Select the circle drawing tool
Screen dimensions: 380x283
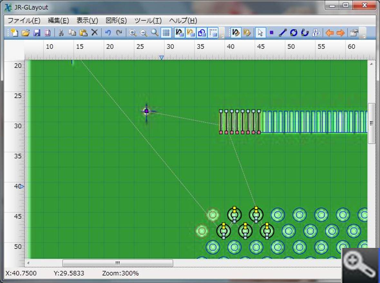pyautogui.click(x=293, y=33)
